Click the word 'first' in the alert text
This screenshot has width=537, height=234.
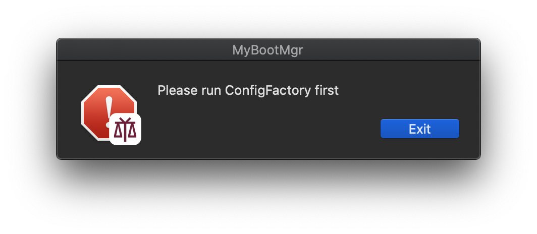pyautogui.click(x=327, y=90)
